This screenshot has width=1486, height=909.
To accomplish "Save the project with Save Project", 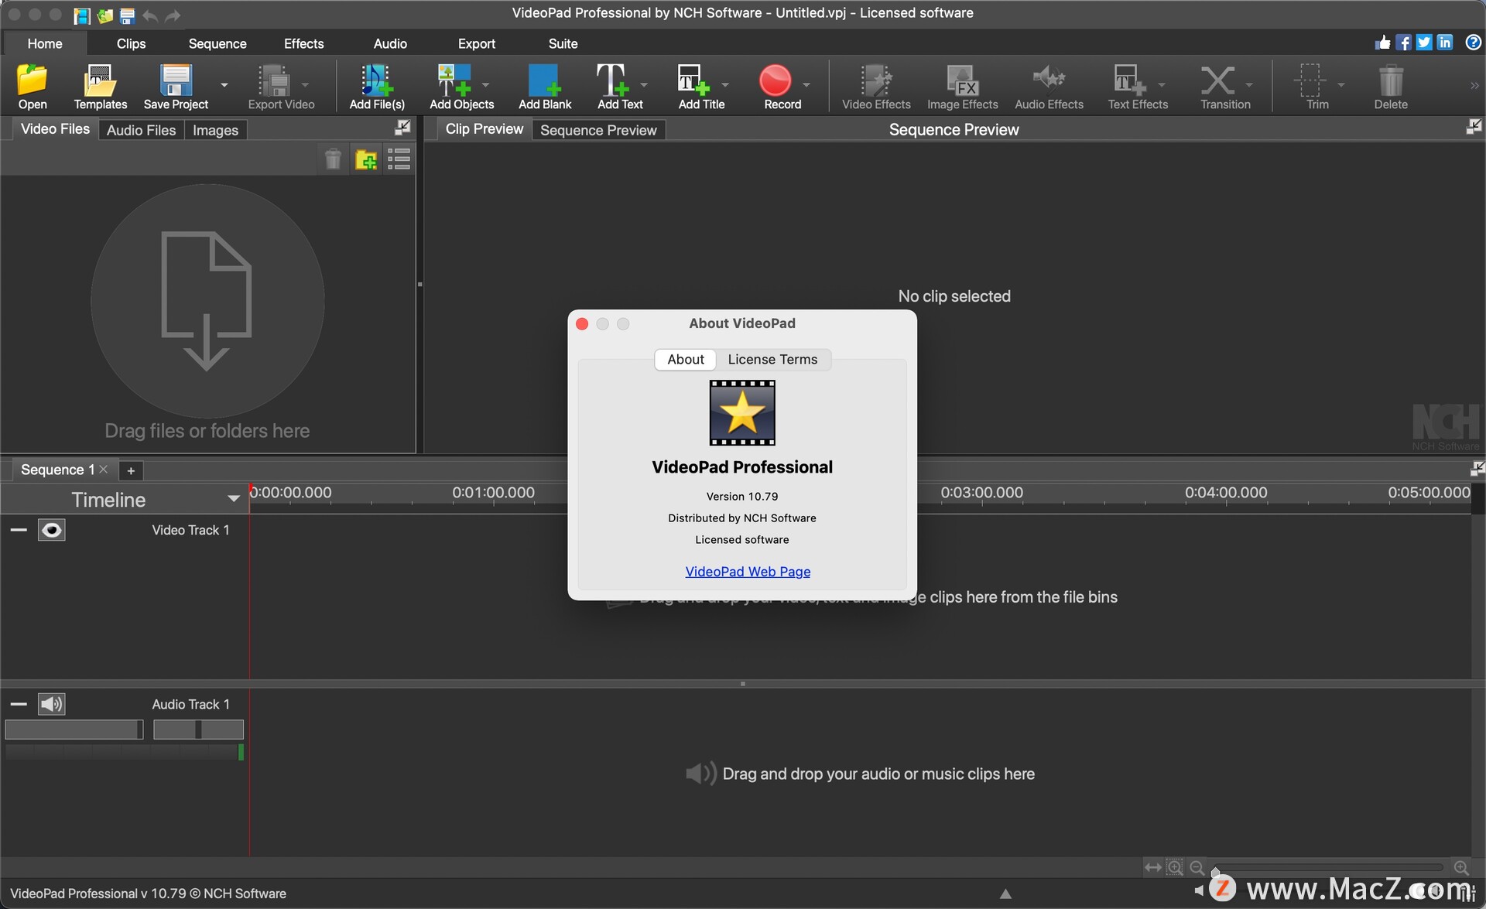I will pyautogui.click(x=176, y=87).
